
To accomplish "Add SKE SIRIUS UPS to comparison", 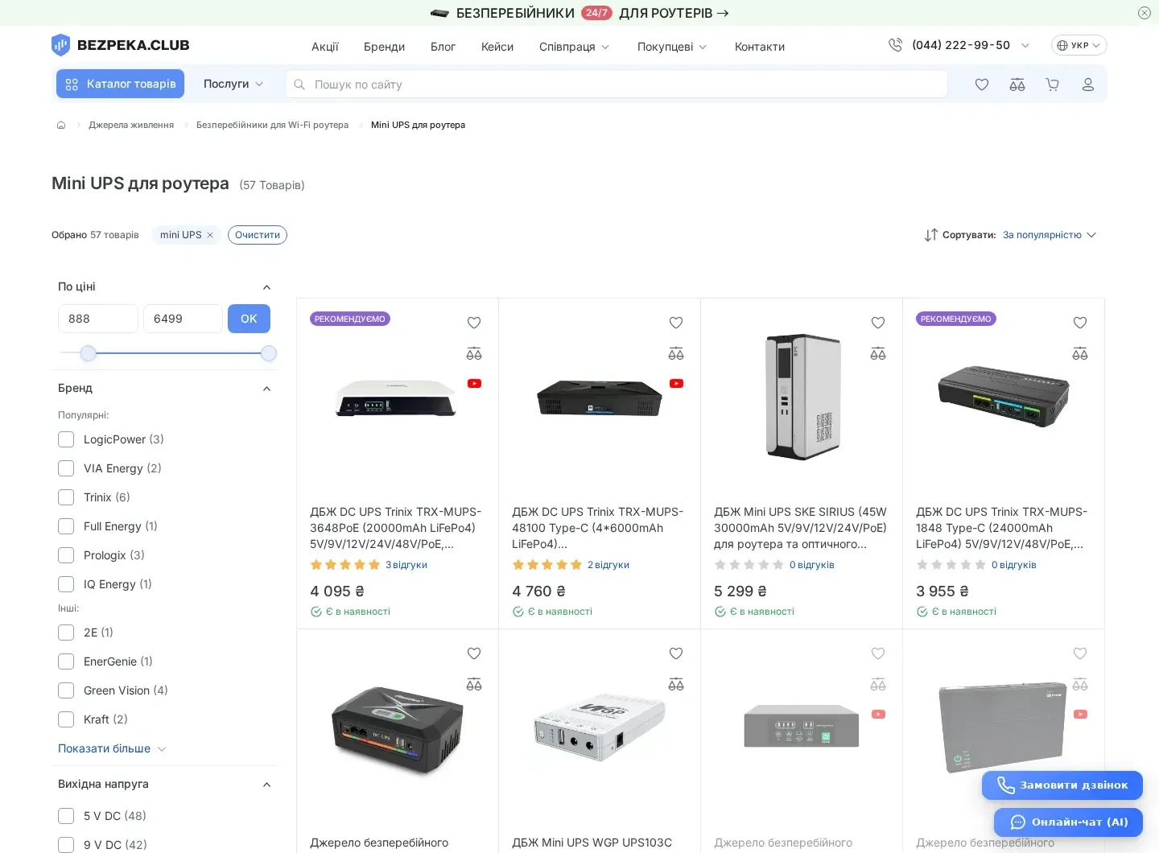I will point(878,353).
